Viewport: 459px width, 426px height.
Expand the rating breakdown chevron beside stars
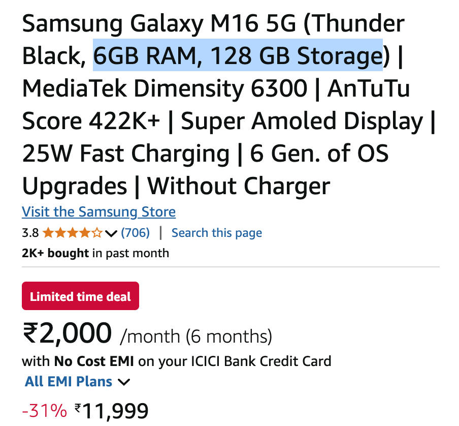click(x=111, y=233)
